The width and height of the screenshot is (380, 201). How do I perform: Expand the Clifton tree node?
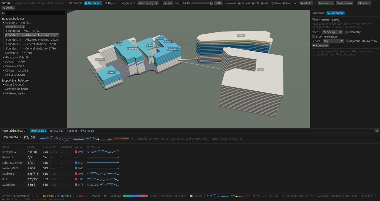coord(4,71)
